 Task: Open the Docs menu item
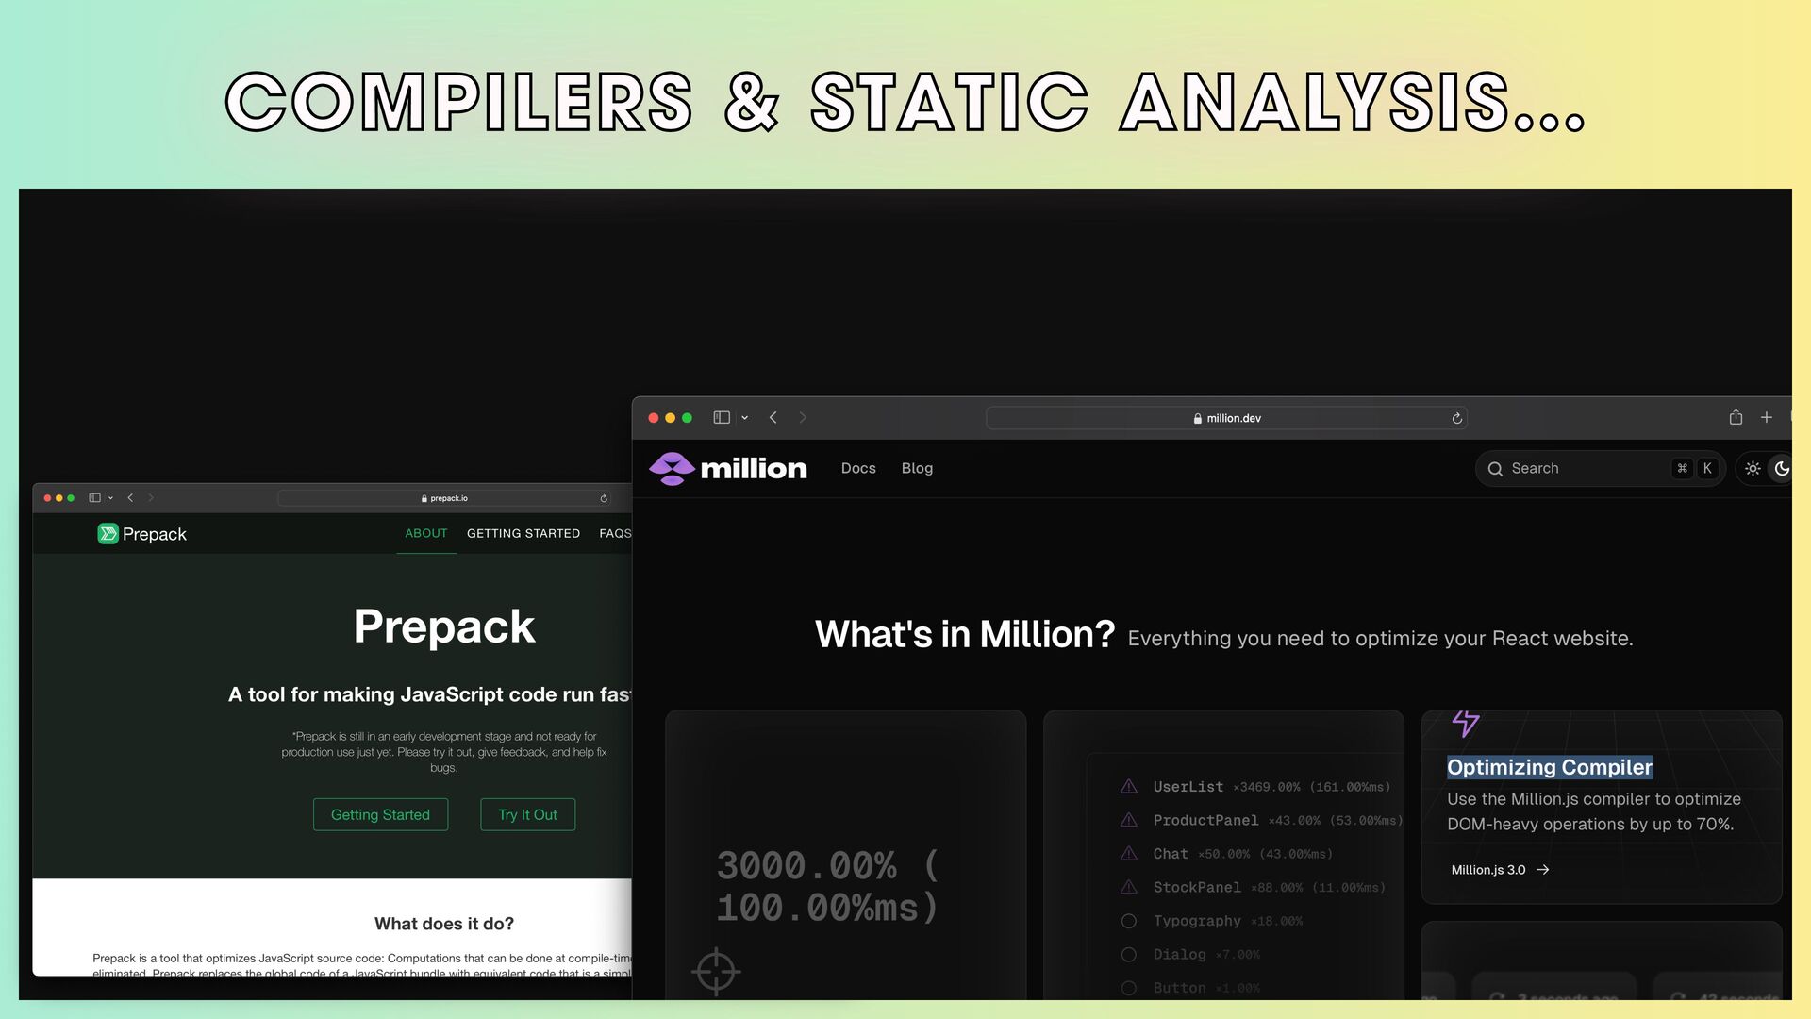(x=858, y=468)
